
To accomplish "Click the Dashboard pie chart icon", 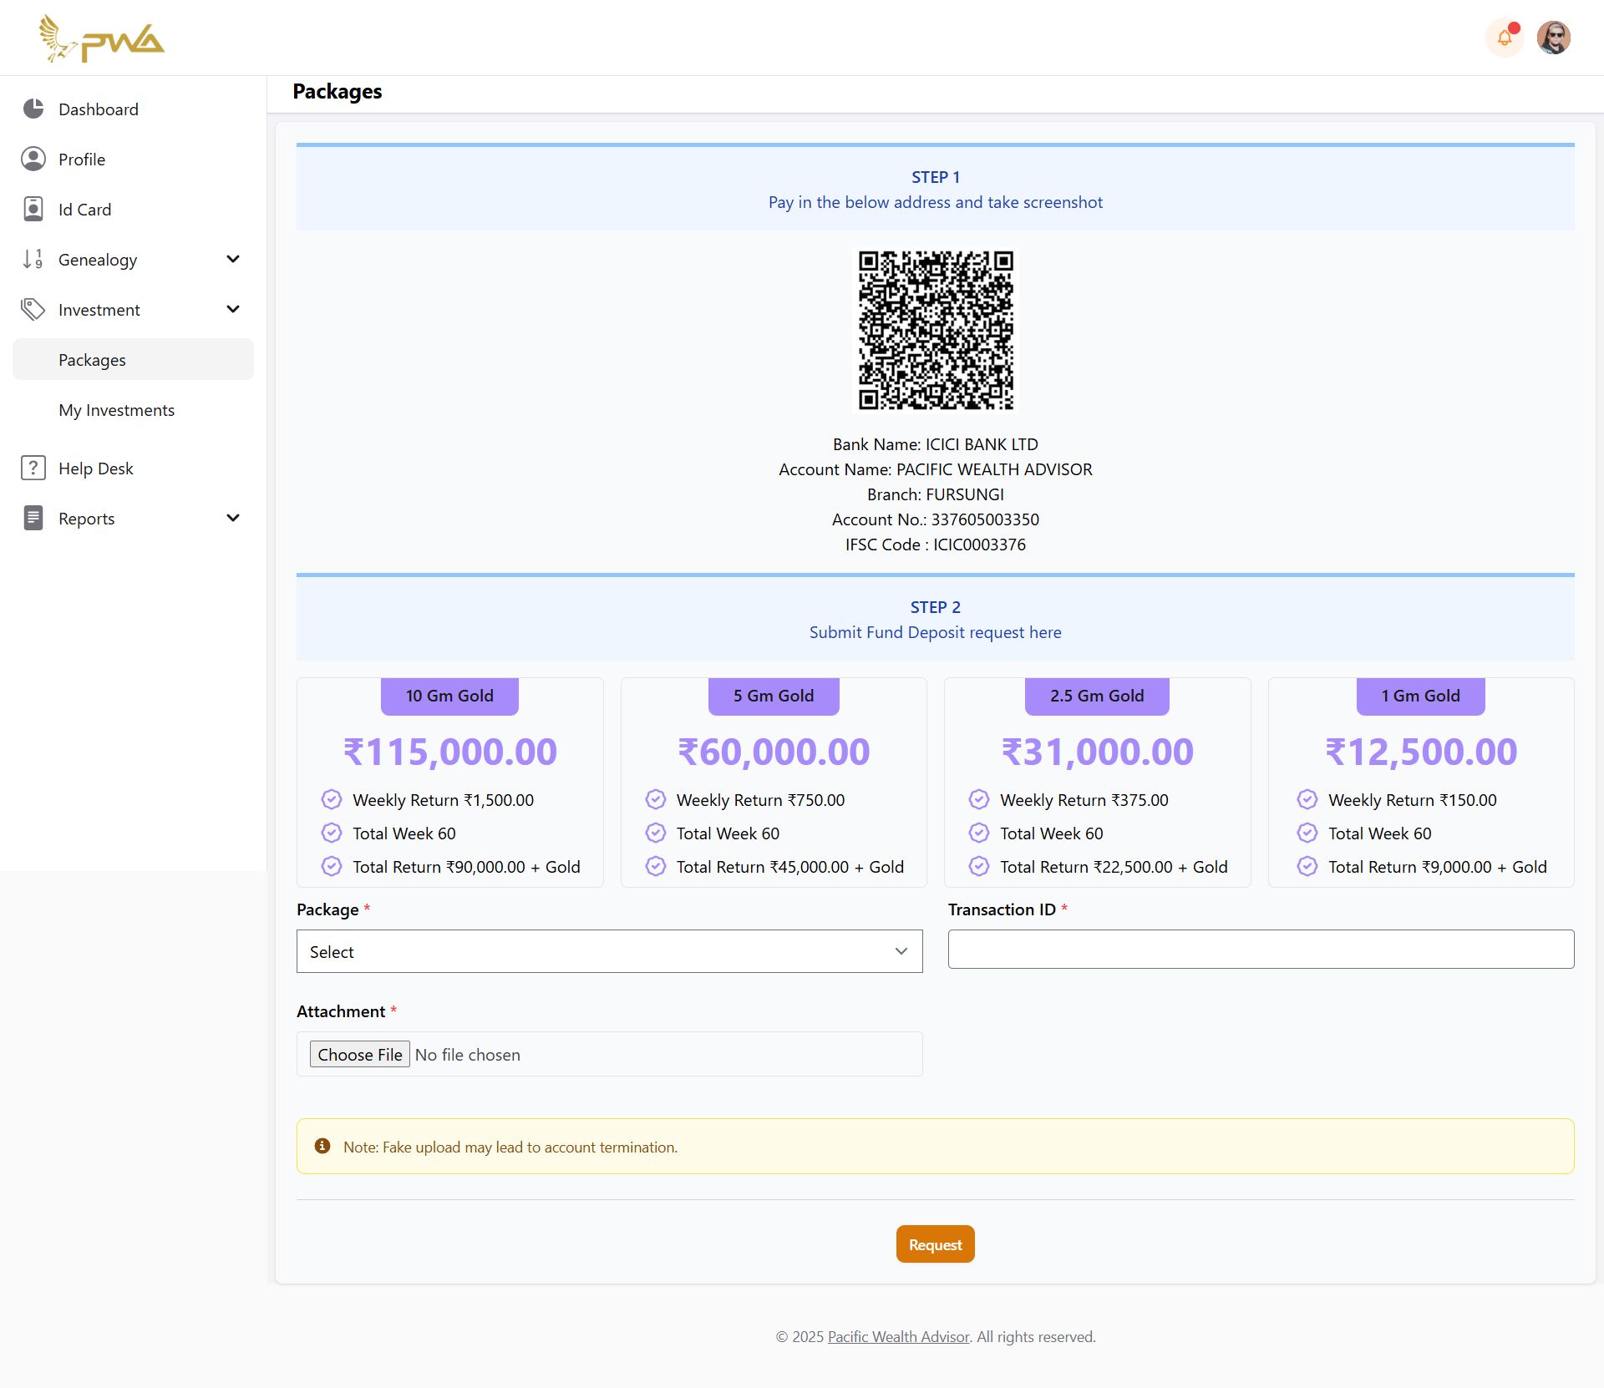I will [33, 109].
